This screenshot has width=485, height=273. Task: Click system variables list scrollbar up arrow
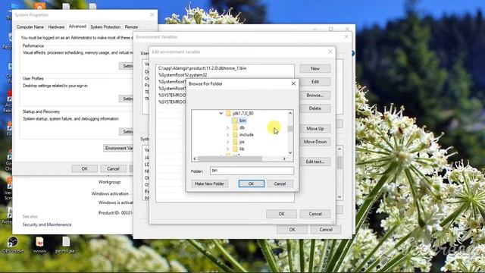[339, 149]
